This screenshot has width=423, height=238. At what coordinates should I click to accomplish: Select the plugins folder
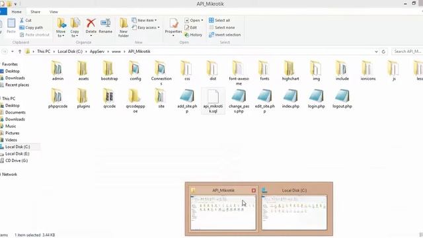point(83,99)
